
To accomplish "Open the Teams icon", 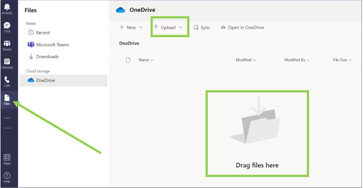I will click(x=7, y=45).
